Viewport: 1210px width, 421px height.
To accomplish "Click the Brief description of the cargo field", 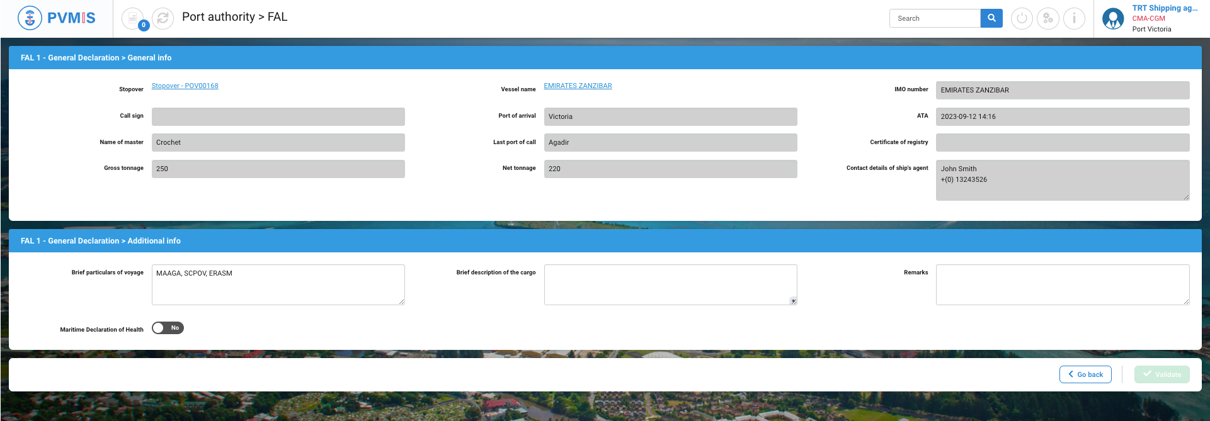I will click(x=670, y=285).
